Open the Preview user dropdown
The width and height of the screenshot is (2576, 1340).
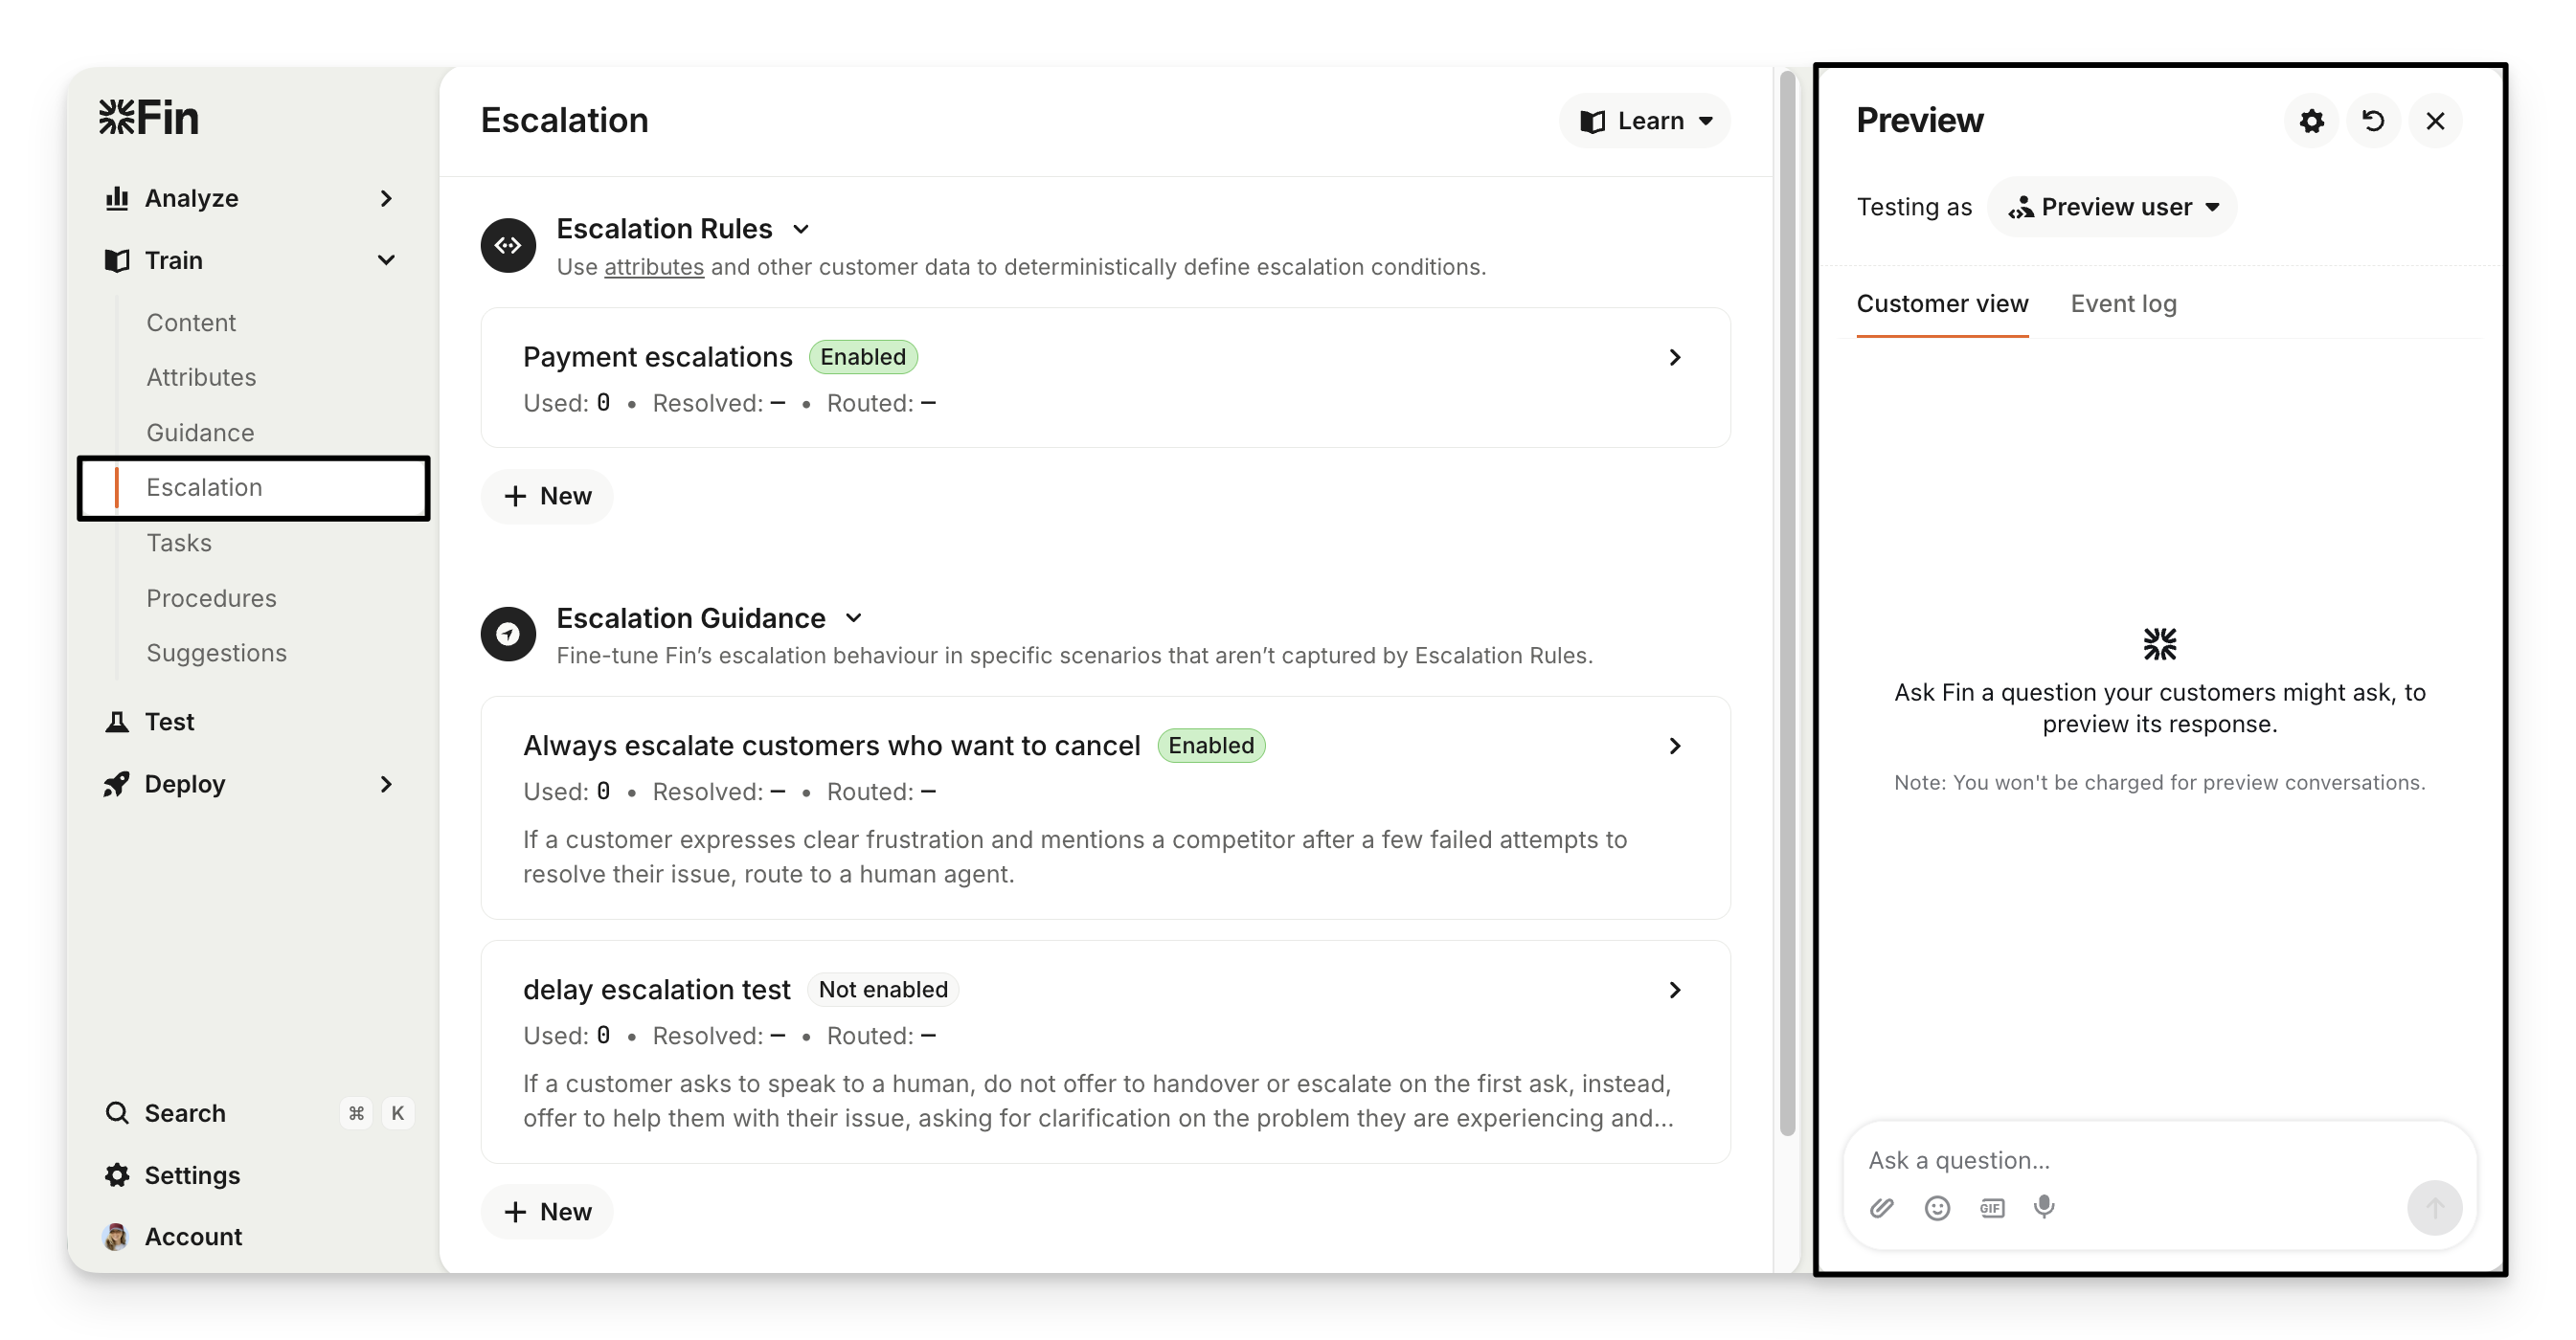tap(2112, 207)
